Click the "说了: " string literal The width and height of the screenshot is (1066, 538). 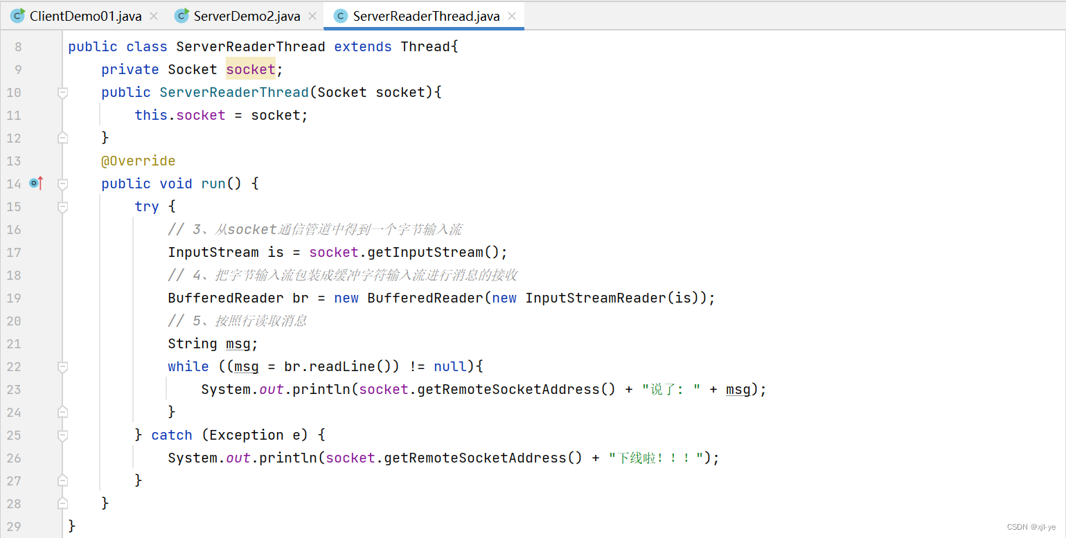click(671, 389)
